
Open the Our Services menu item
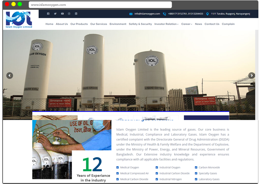tap(99, 24)
